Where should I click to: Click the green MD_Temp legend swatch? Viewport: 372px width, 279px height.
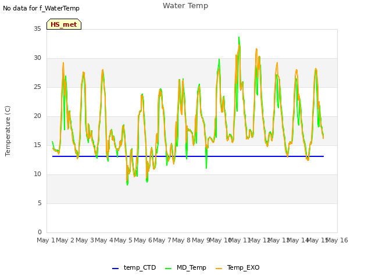point(168,269)
